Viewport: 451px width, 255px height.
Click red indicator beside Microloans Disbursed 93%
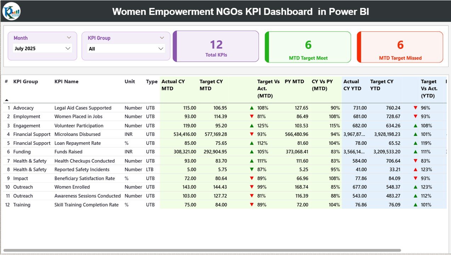tap(252, 134)
